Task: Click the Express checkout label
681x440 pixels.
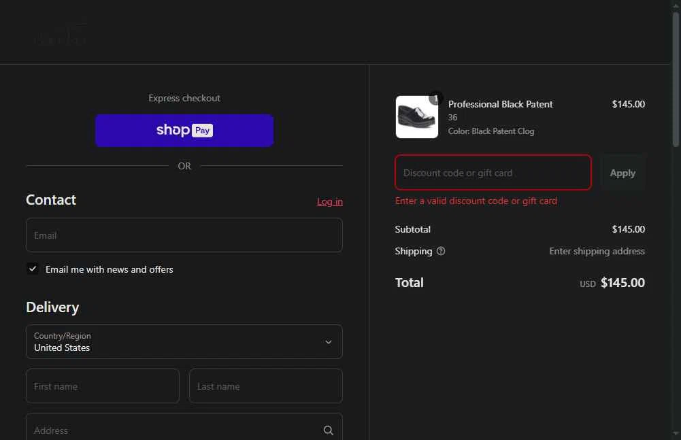Action: [x=184, y=98]
